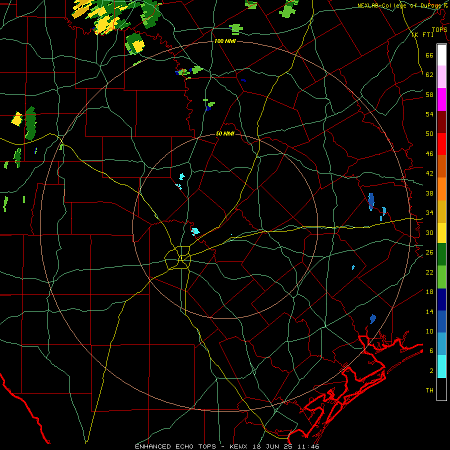The image size is (450, 450).
Task: Click the "TOPS" legend heading
Action: tap(439, 29)
